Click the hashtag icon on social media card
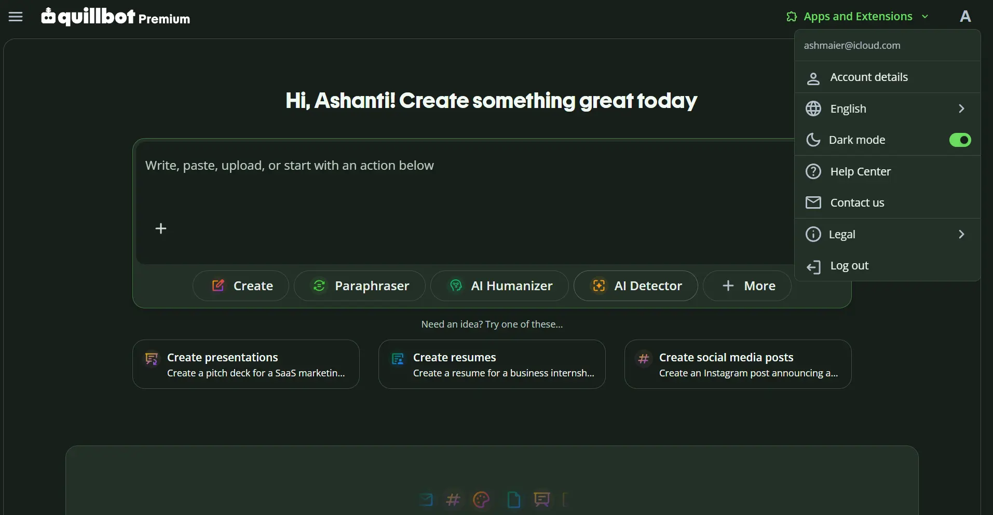993x515 pixels. click(x=644, y=359)
